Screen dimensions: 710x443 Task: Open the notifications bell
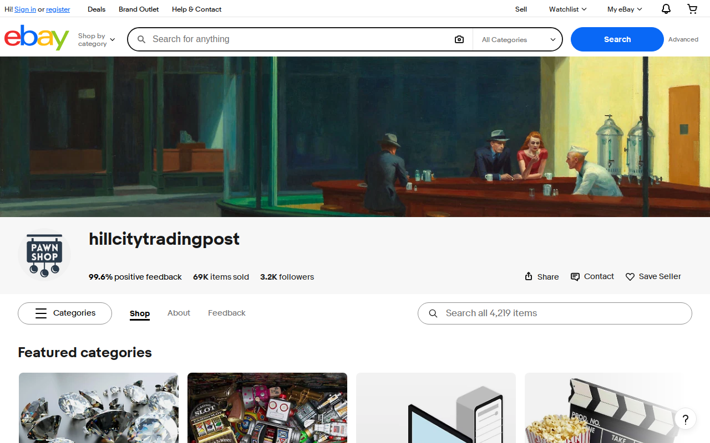tap(666, 9)
